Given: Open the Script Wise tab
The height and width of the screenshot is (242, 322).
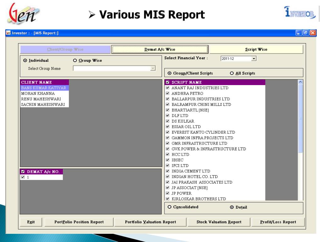Looking at the screenshot, I should 256,49.
